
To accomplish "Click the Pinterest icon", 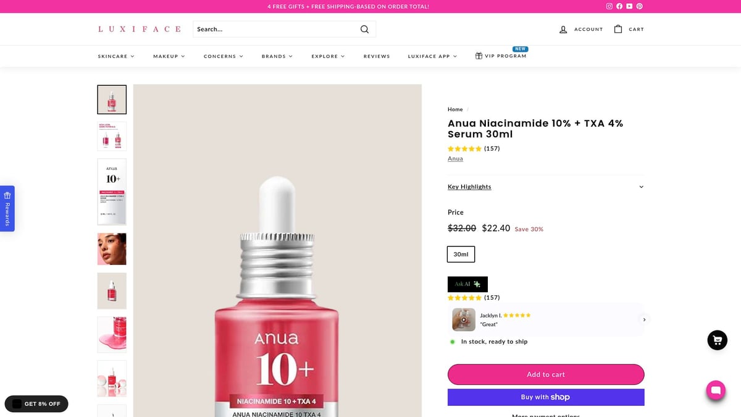I will tap(639, 6).
